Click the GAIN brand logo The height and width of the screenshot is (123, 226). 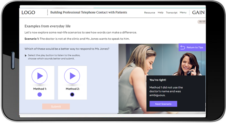tap(198, 13)
